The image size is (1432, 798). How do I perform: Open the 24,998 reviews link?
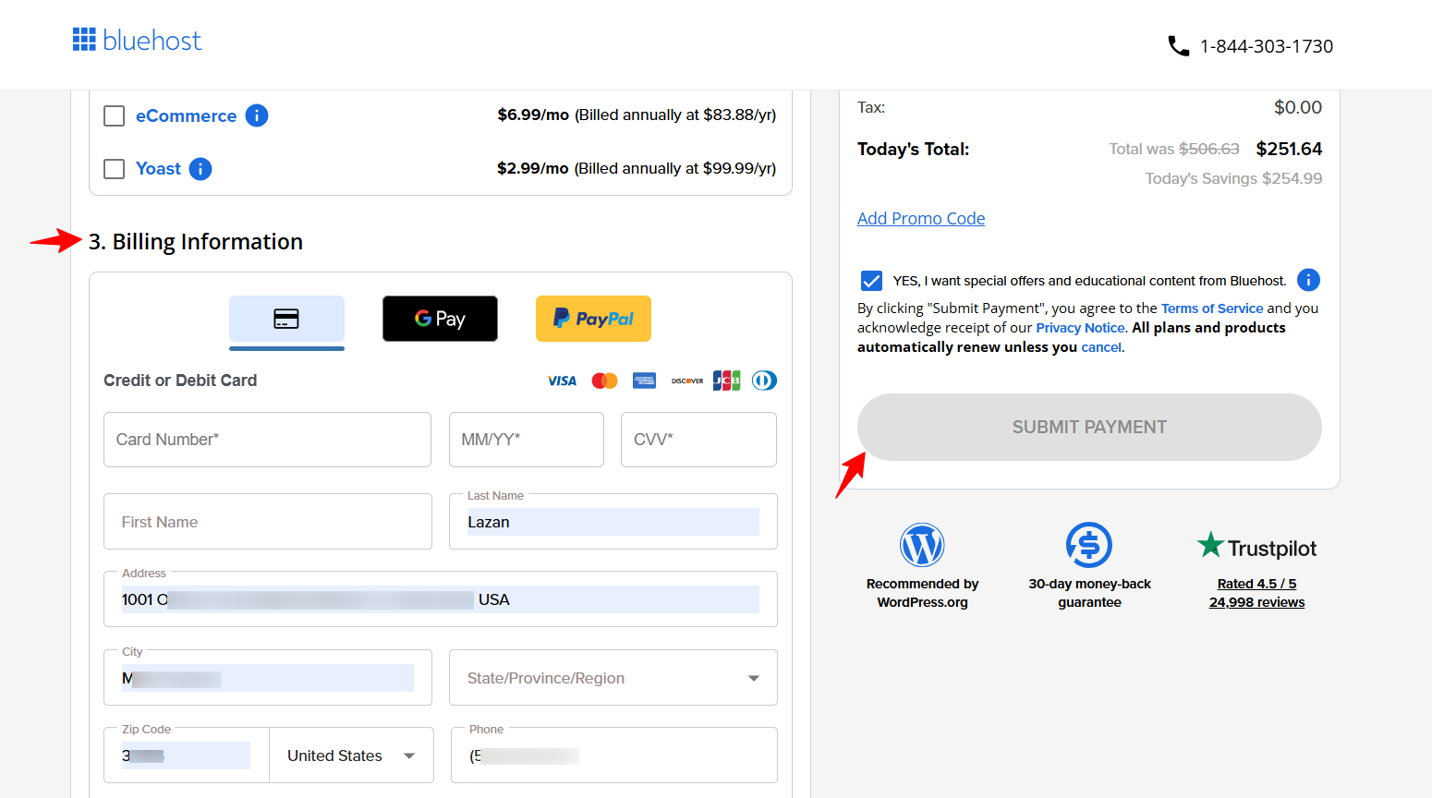click(1256, 602)
